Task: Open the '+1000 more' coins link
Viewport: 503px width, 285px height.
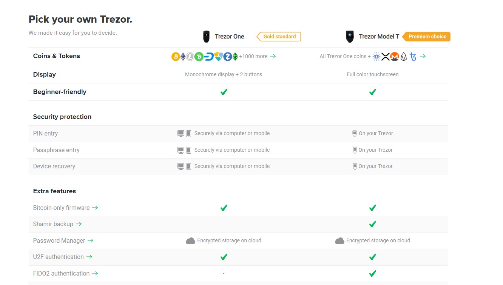Action: 258,56
